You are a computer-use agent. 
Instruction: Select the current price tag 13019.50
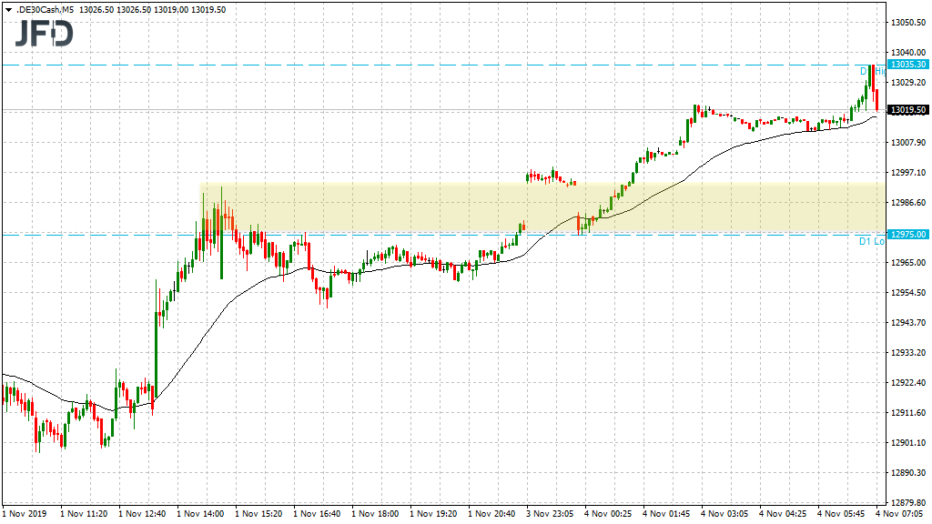909,109
